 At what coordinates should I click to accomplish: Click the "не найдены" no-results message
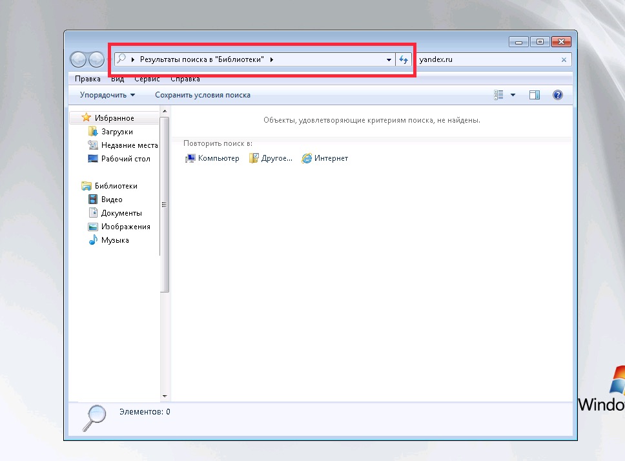pyautogui.click(x=371, y=120)
